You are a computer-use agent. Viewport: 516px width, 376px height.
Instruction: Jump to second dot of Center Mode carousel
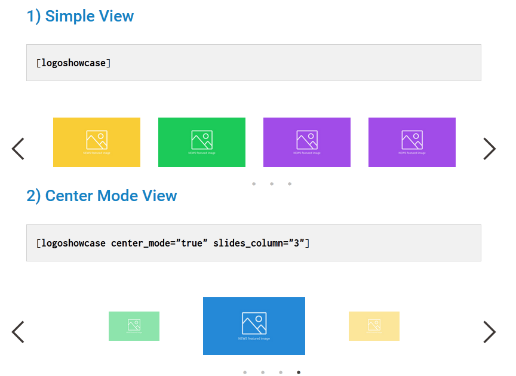(263, 372)
